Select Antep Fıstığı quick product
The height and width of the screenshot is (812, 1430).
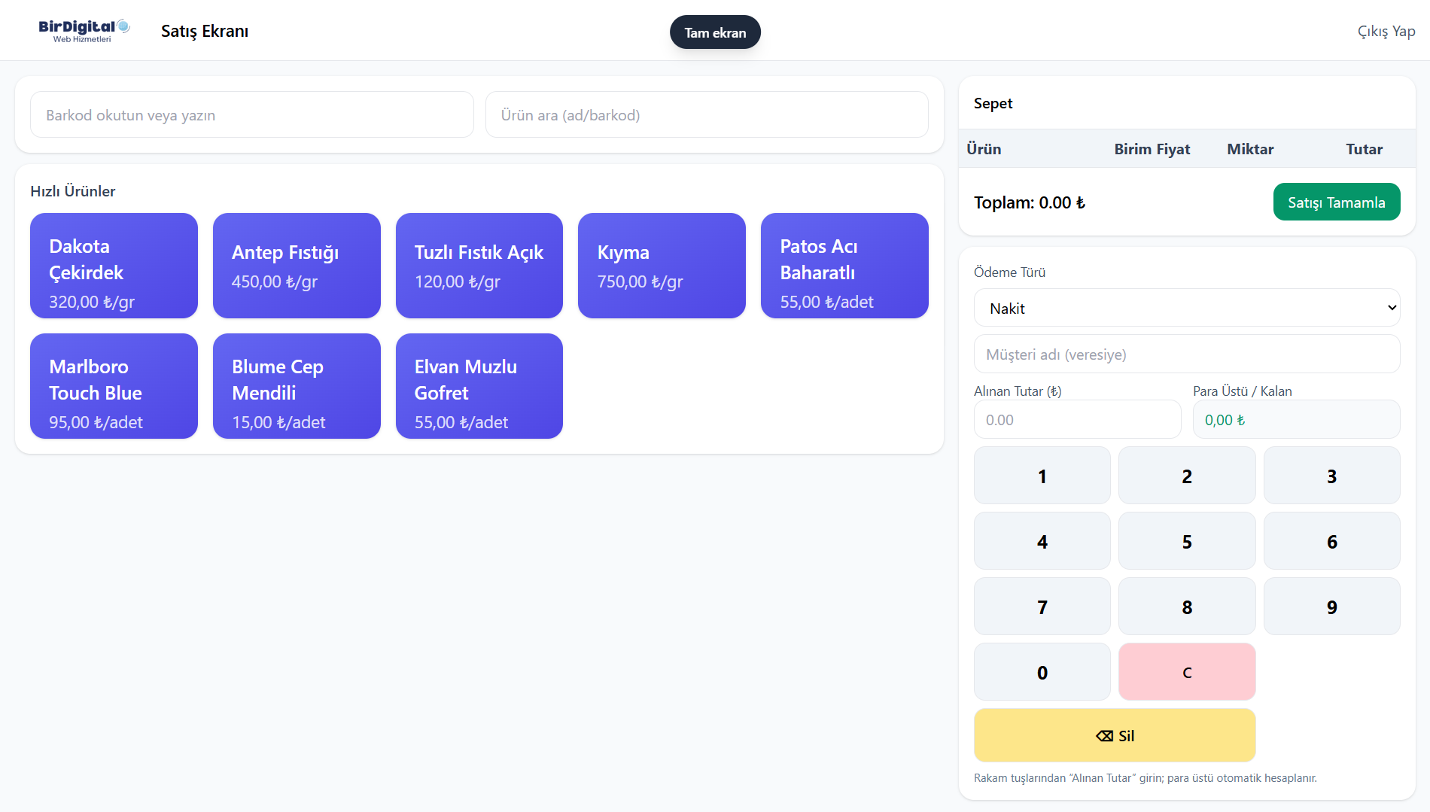point(297,266)
